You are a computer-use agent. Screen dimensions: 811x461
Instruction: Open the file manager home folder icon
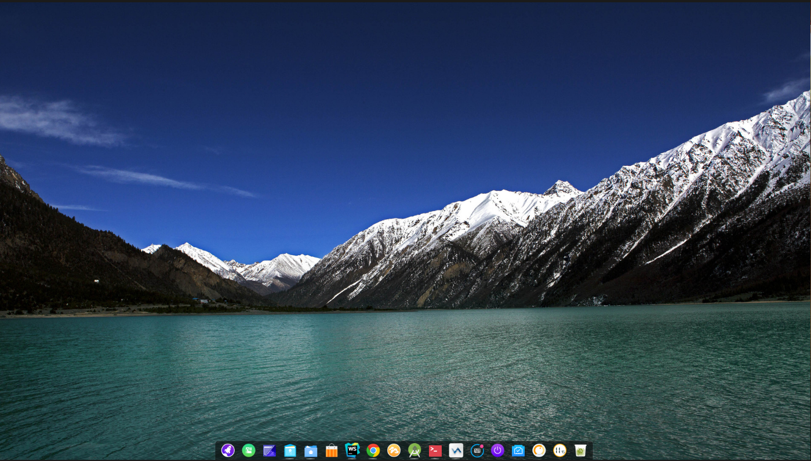click(x=311, y=451)
